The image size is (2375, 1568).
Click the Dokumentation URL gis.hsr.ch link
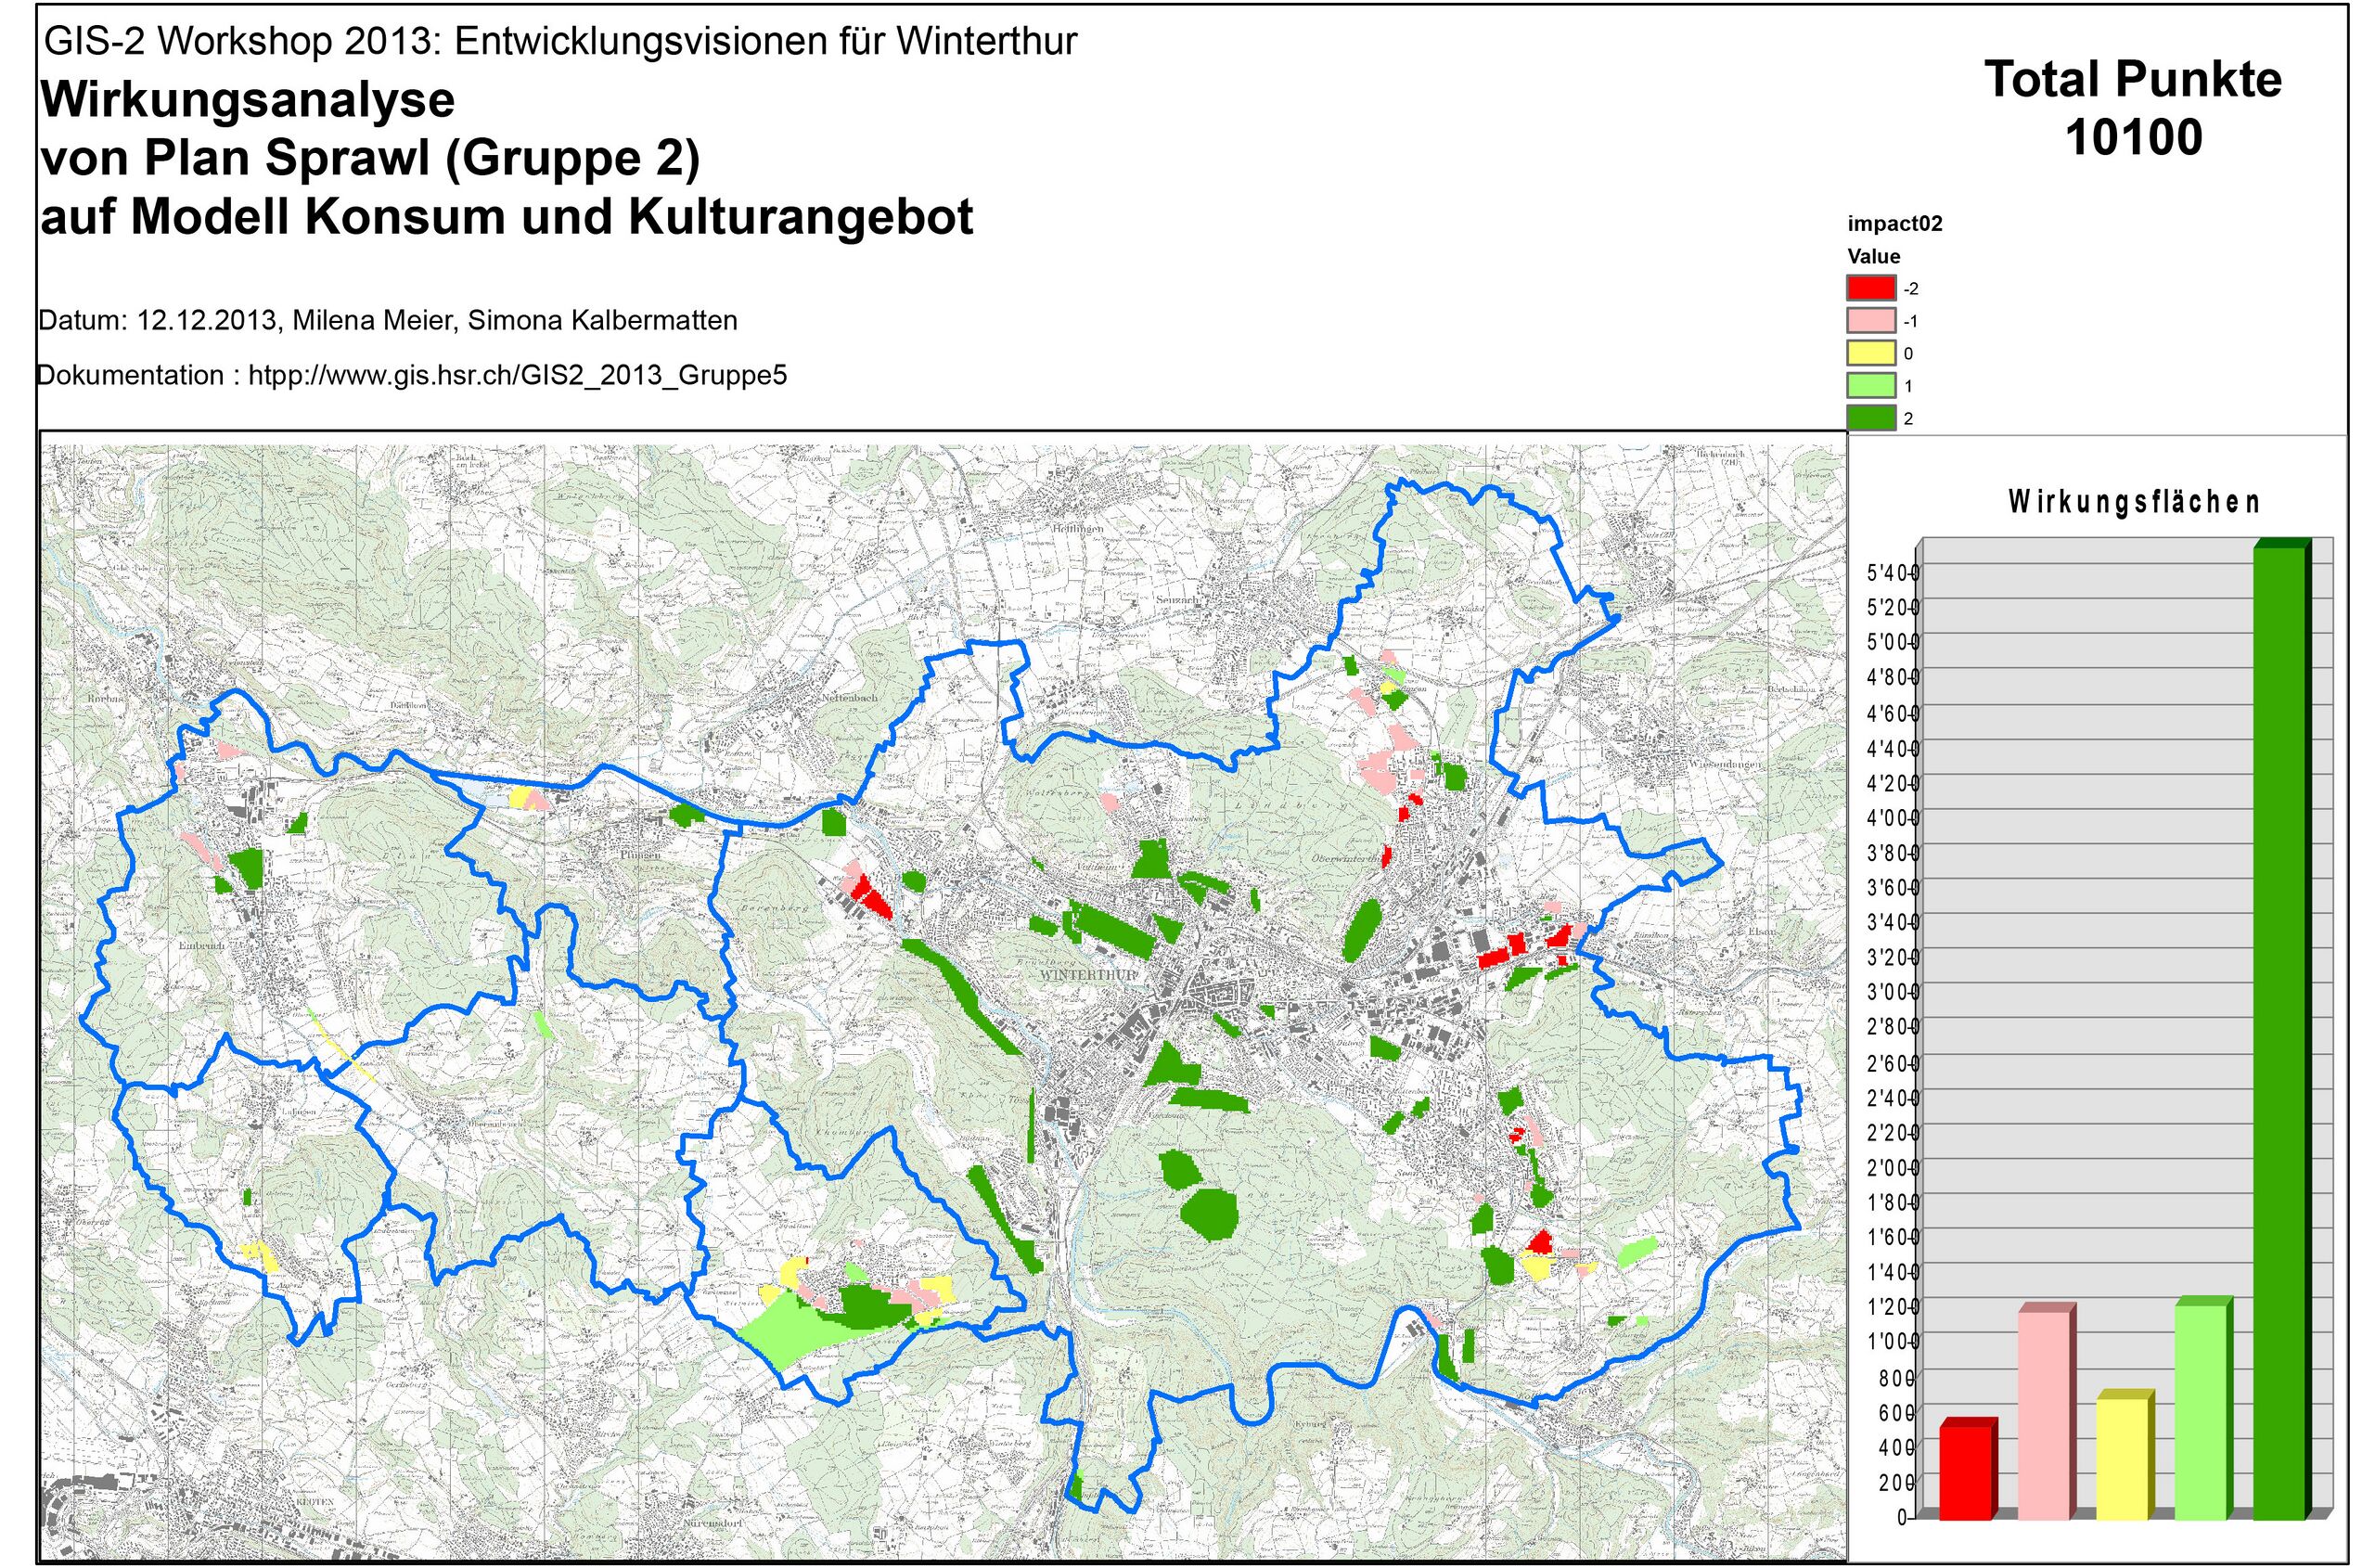(x=517, y=376)
